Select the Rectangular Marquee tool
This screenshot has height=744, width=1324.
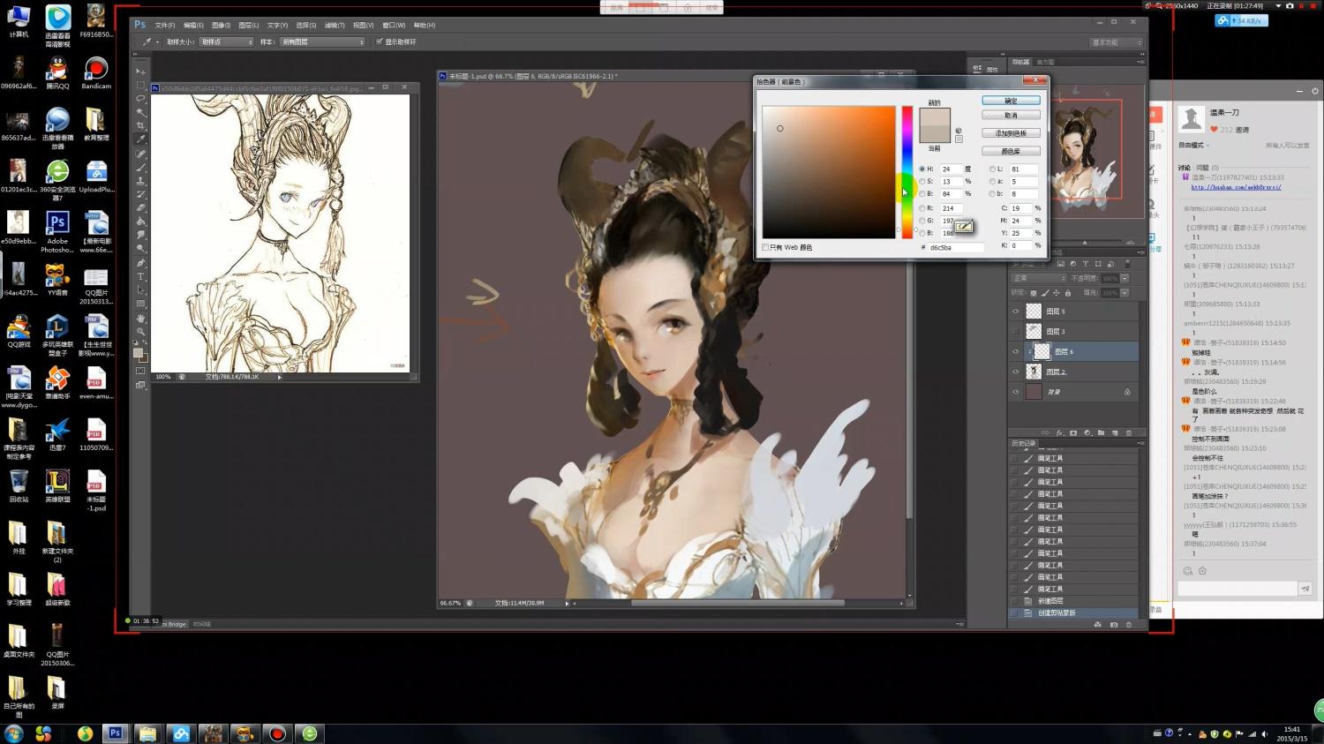[x=140, y=86]
